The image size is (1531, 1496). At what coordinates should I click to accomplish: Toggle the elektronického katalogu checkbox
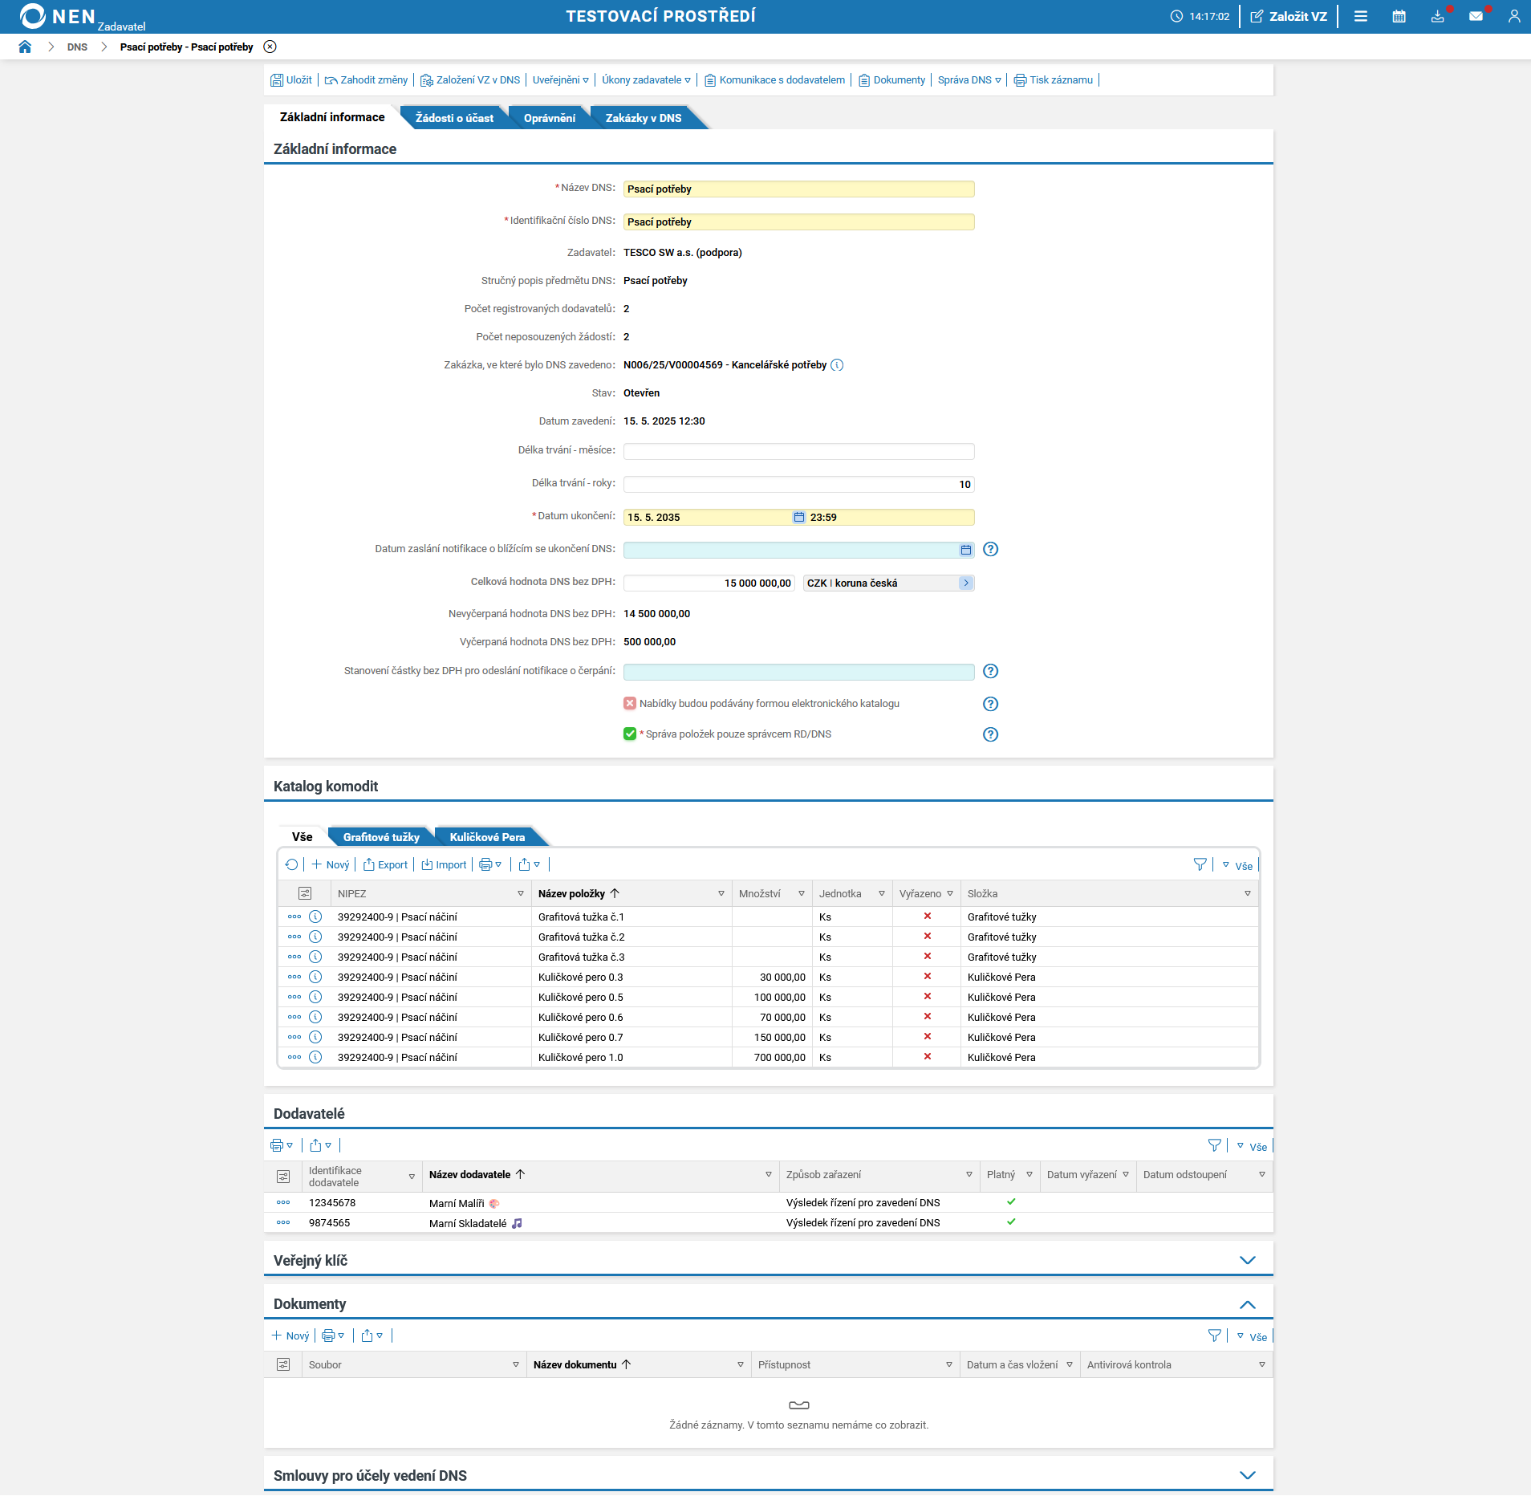point(630,704)
